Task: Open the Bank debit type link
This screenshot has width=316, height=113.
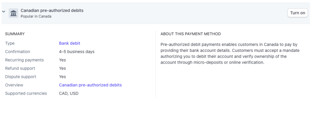Action: (69, 43)
